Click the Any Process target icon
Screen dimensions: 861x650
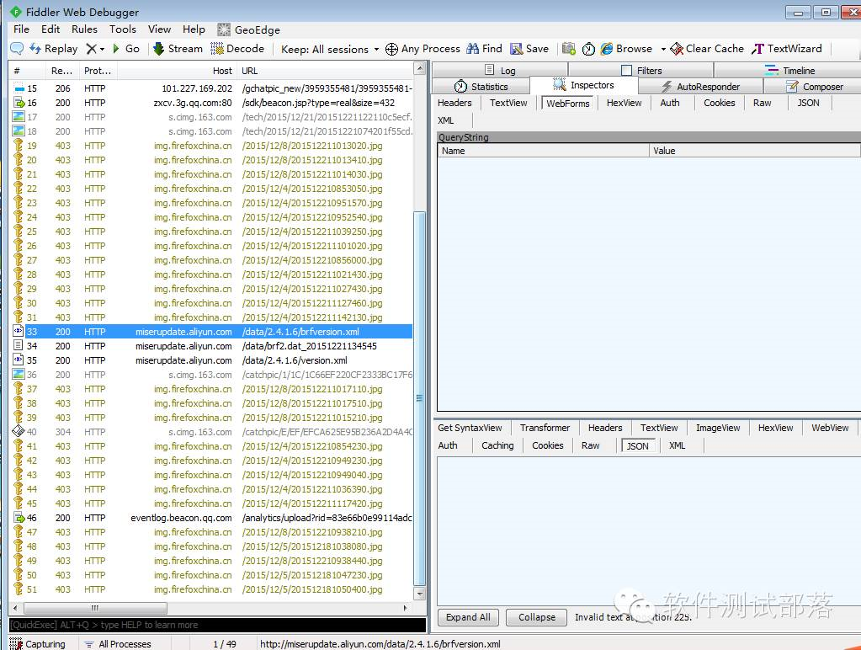pyautogui.click(x=391, y=50)
